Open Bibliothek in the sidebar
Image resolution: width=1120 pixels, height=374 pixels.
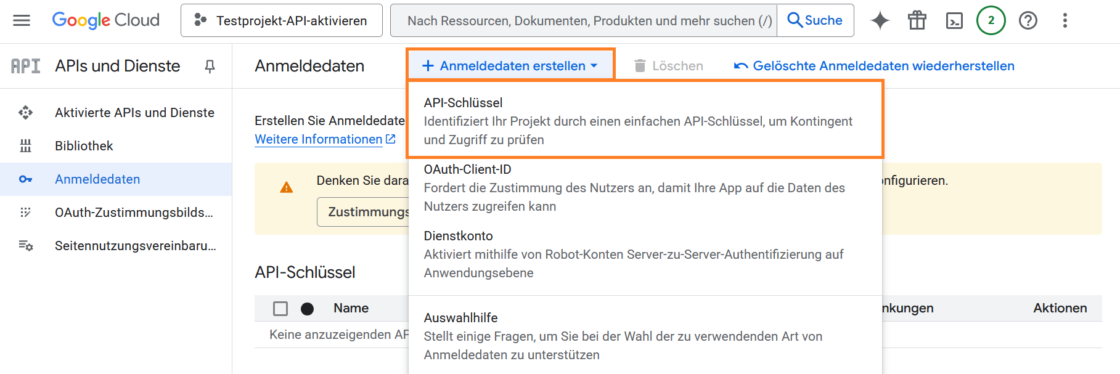[x=84, y=146]
